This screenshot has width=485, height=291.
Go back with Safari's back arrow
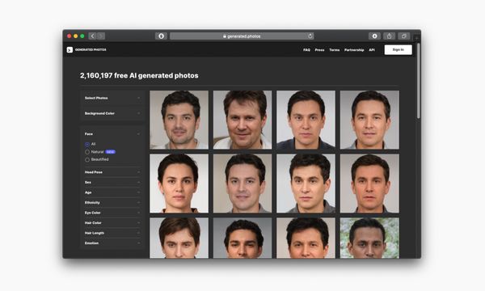pyautogui.click(x=92, y=36)
